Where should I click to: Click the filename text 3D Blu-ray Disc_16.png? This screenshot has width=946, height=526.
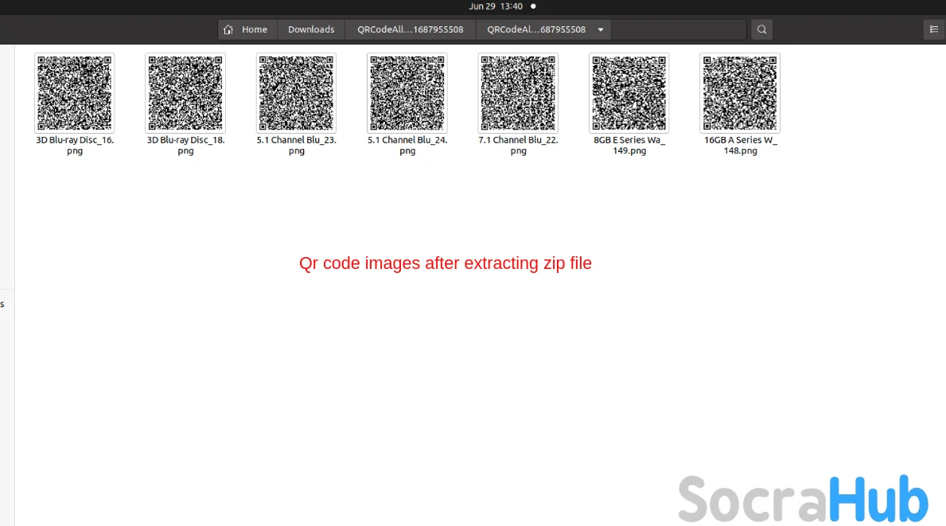tap(75, 145)
